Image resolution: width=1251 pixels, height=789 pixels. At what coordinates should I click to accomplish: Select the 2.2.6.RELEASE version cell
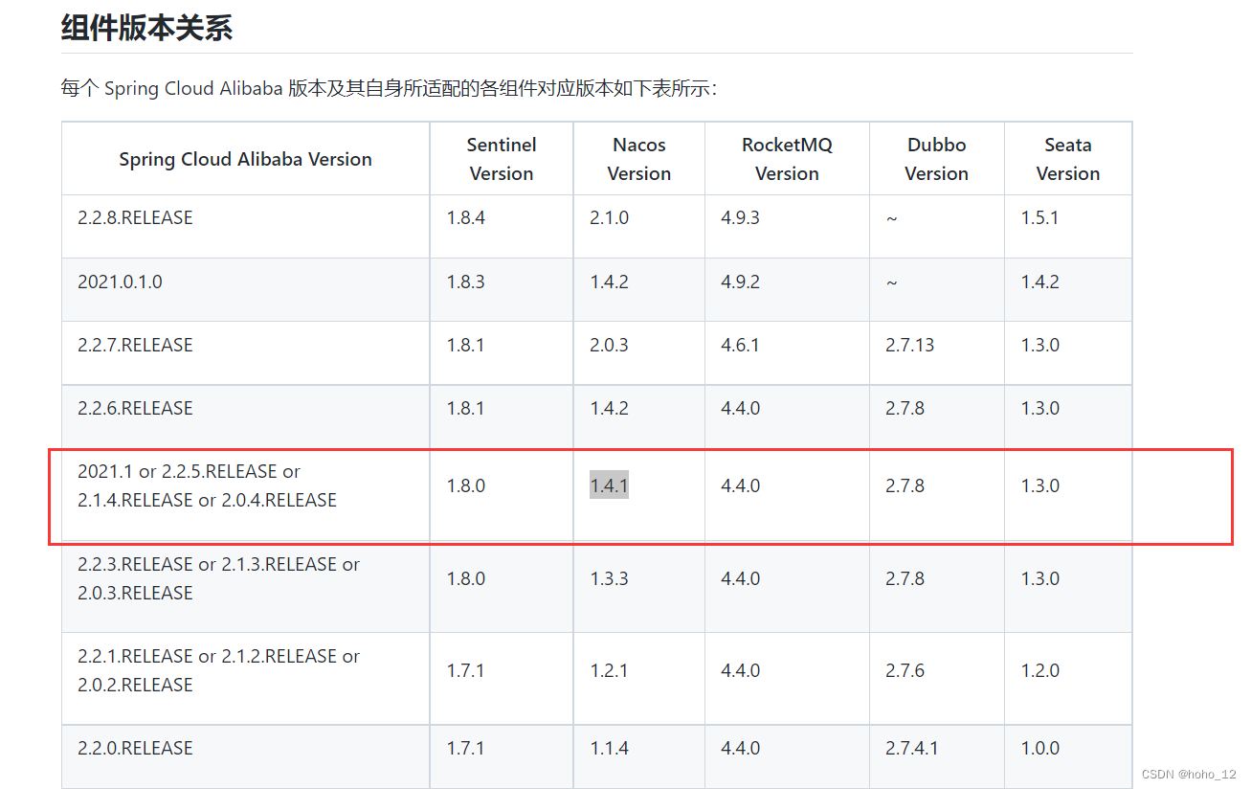point(246,417)
